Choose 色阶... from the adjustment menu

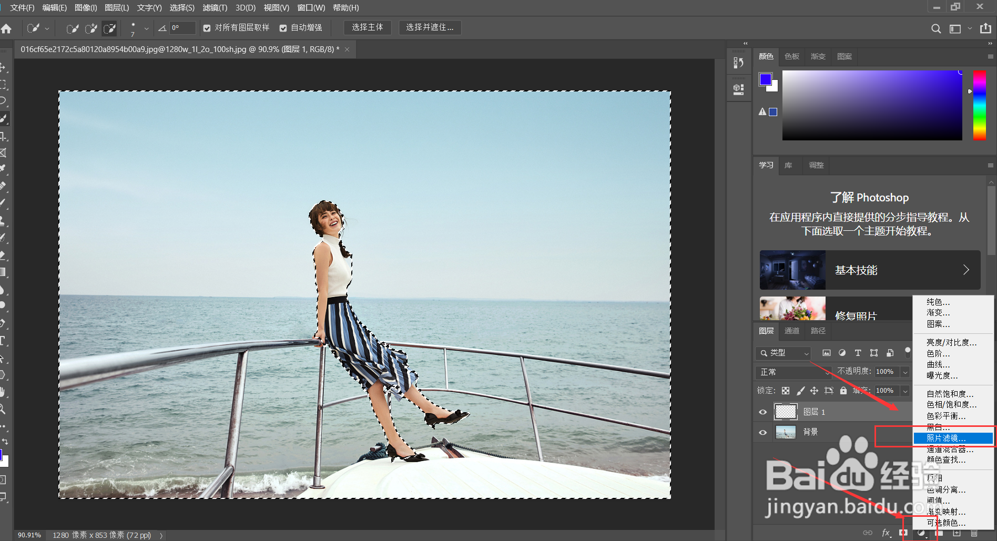953,353
